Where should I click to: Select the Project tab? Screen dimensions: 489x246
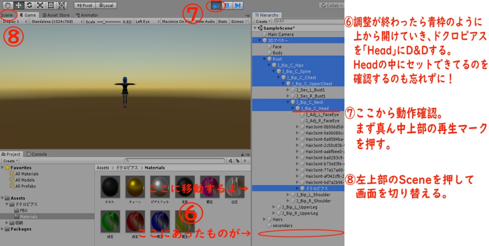[x=11, y=154]
